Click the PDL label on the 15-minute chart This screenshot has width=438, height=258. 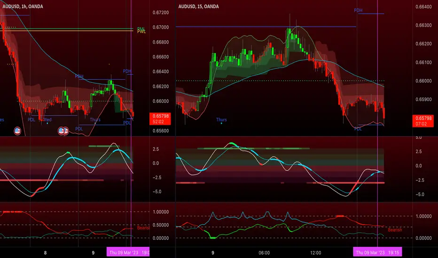pyautogui.click(x=358, y=129)
